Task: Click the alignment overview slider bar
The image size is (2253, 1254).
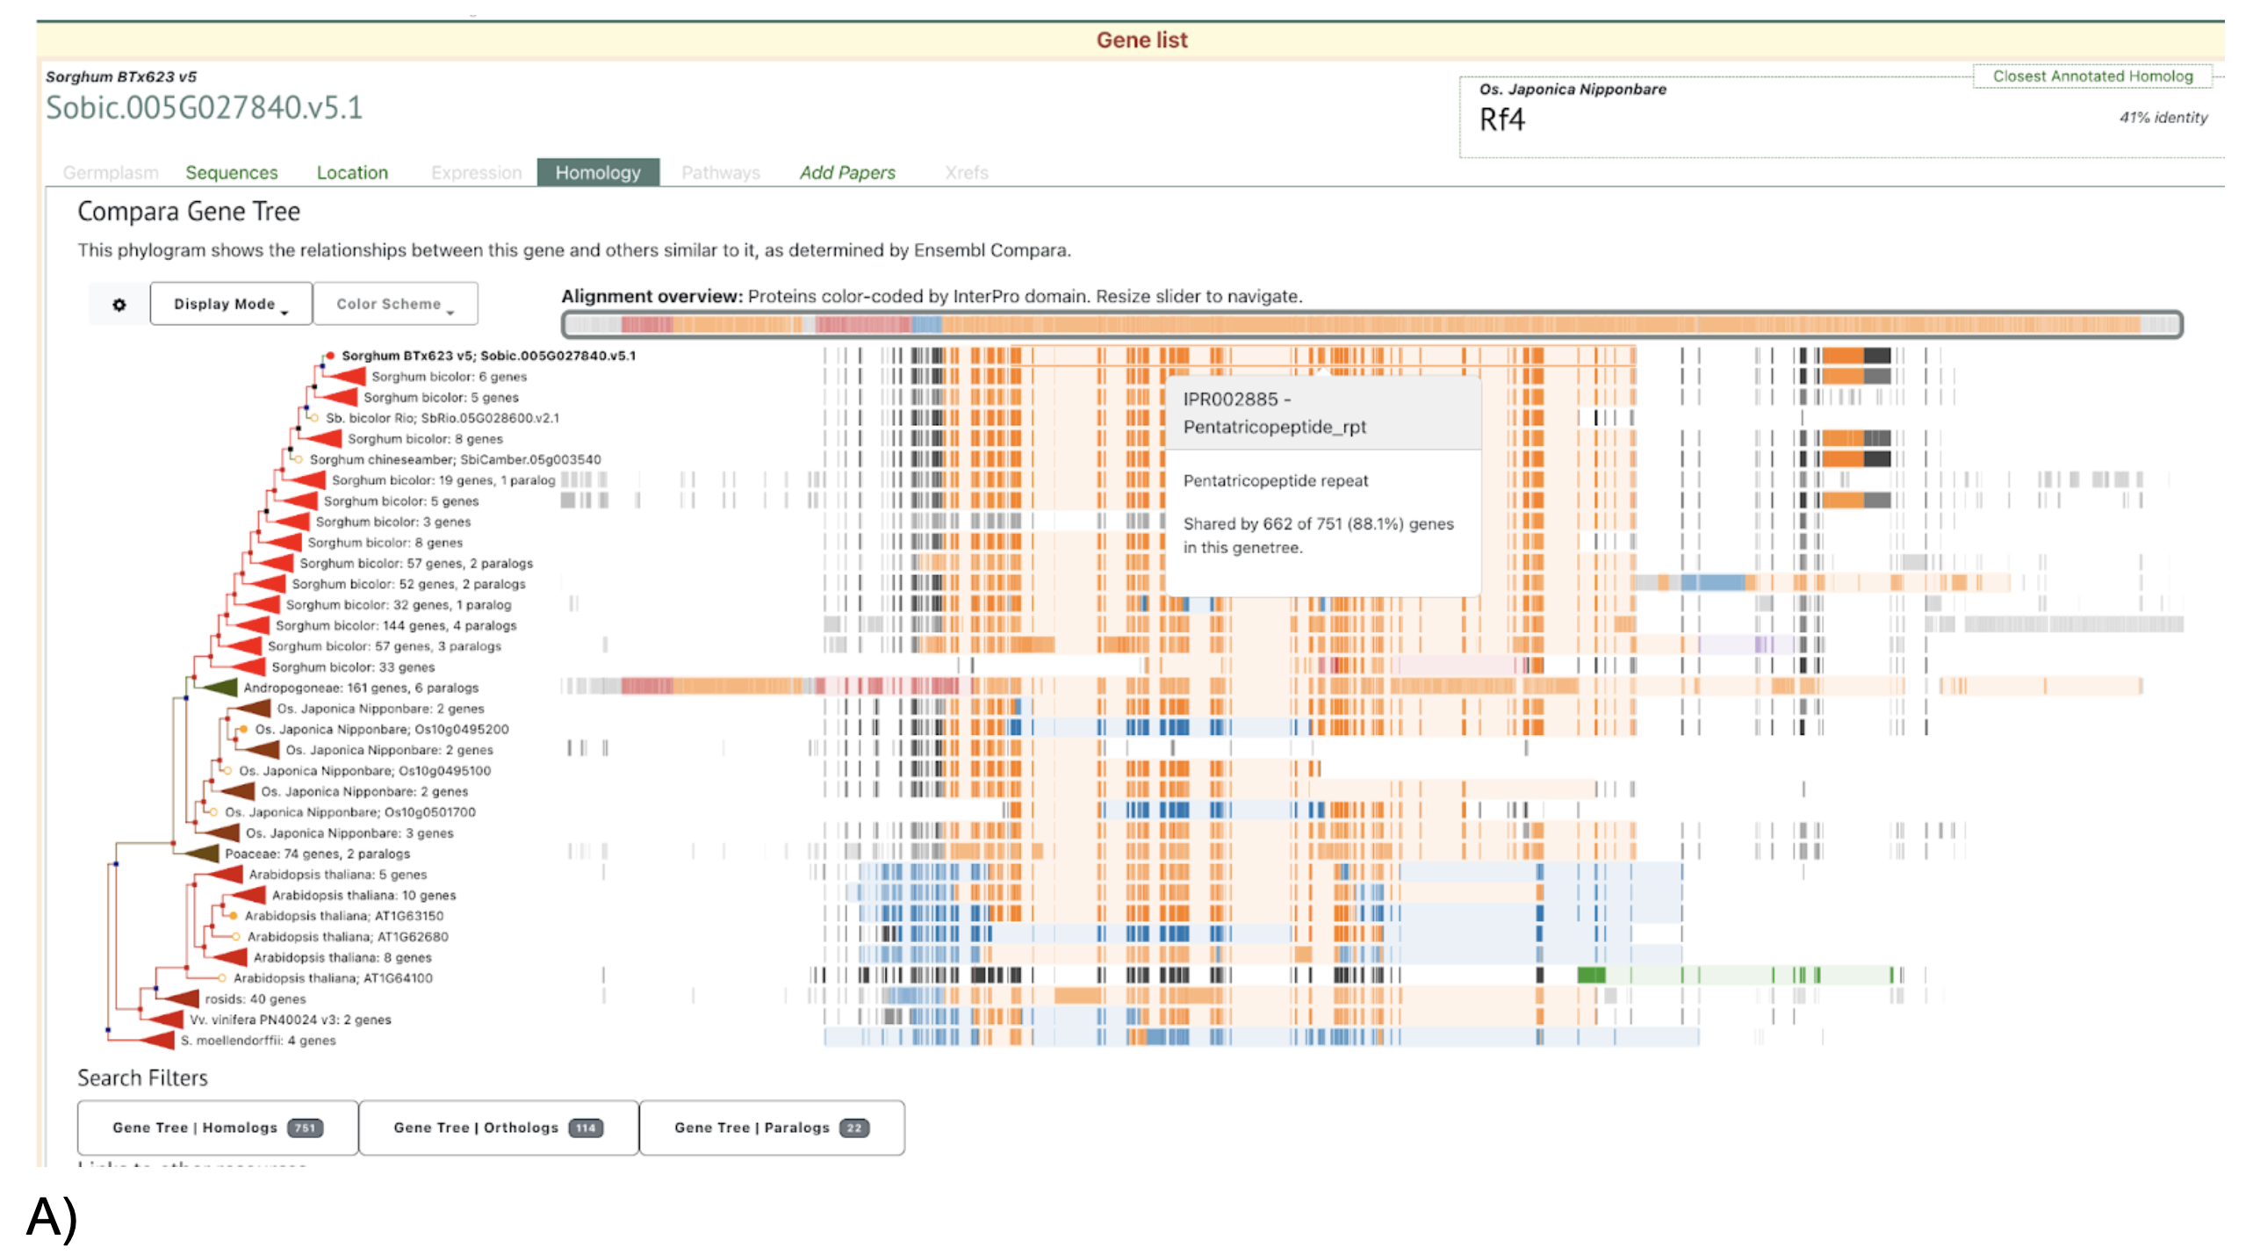Action: click(1371, 325)
